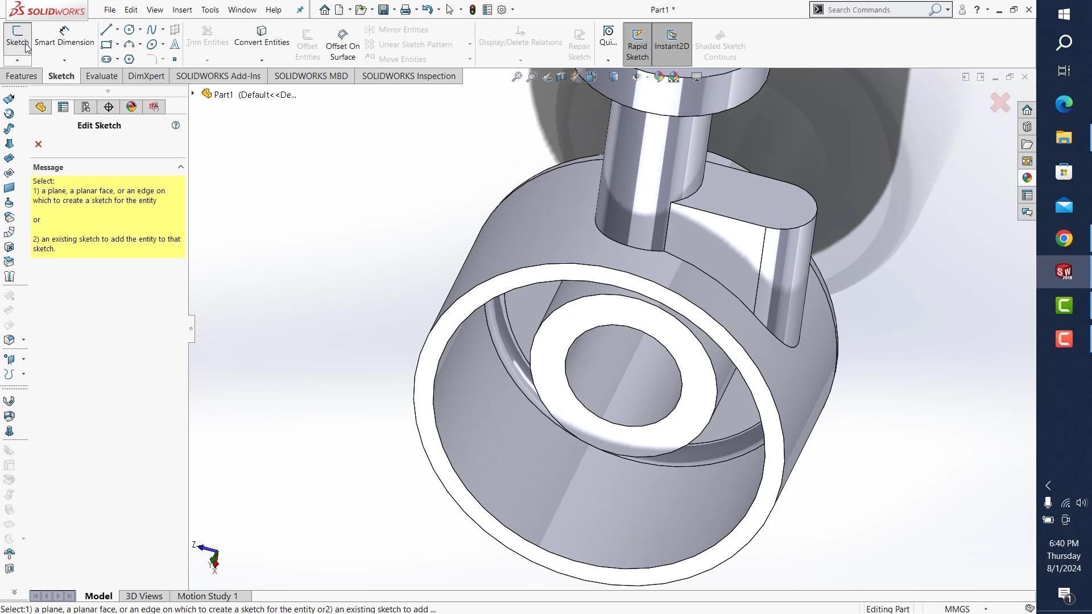The height and width of the screenshot is (614, 1092).
Task: Close Edit Sketch with red X
Action: tap(38, 144)
